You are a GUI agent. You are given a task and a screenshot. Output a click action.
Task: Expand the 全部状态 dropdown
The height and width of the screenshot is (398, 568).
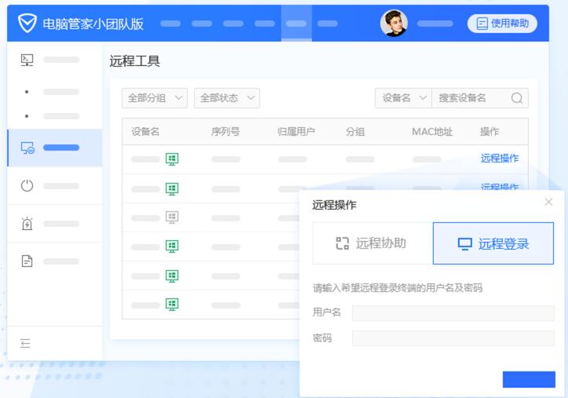pyautogui.click(x=227, y=98)
